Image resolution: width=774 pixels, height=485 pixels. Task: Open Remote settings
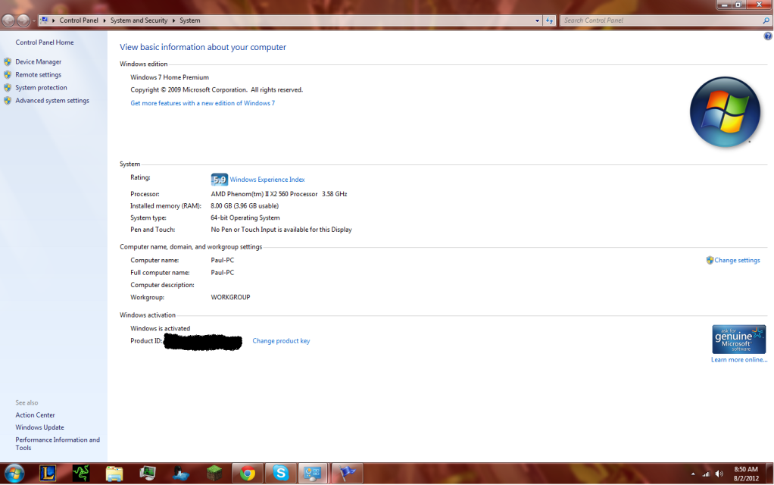(39, 74)
